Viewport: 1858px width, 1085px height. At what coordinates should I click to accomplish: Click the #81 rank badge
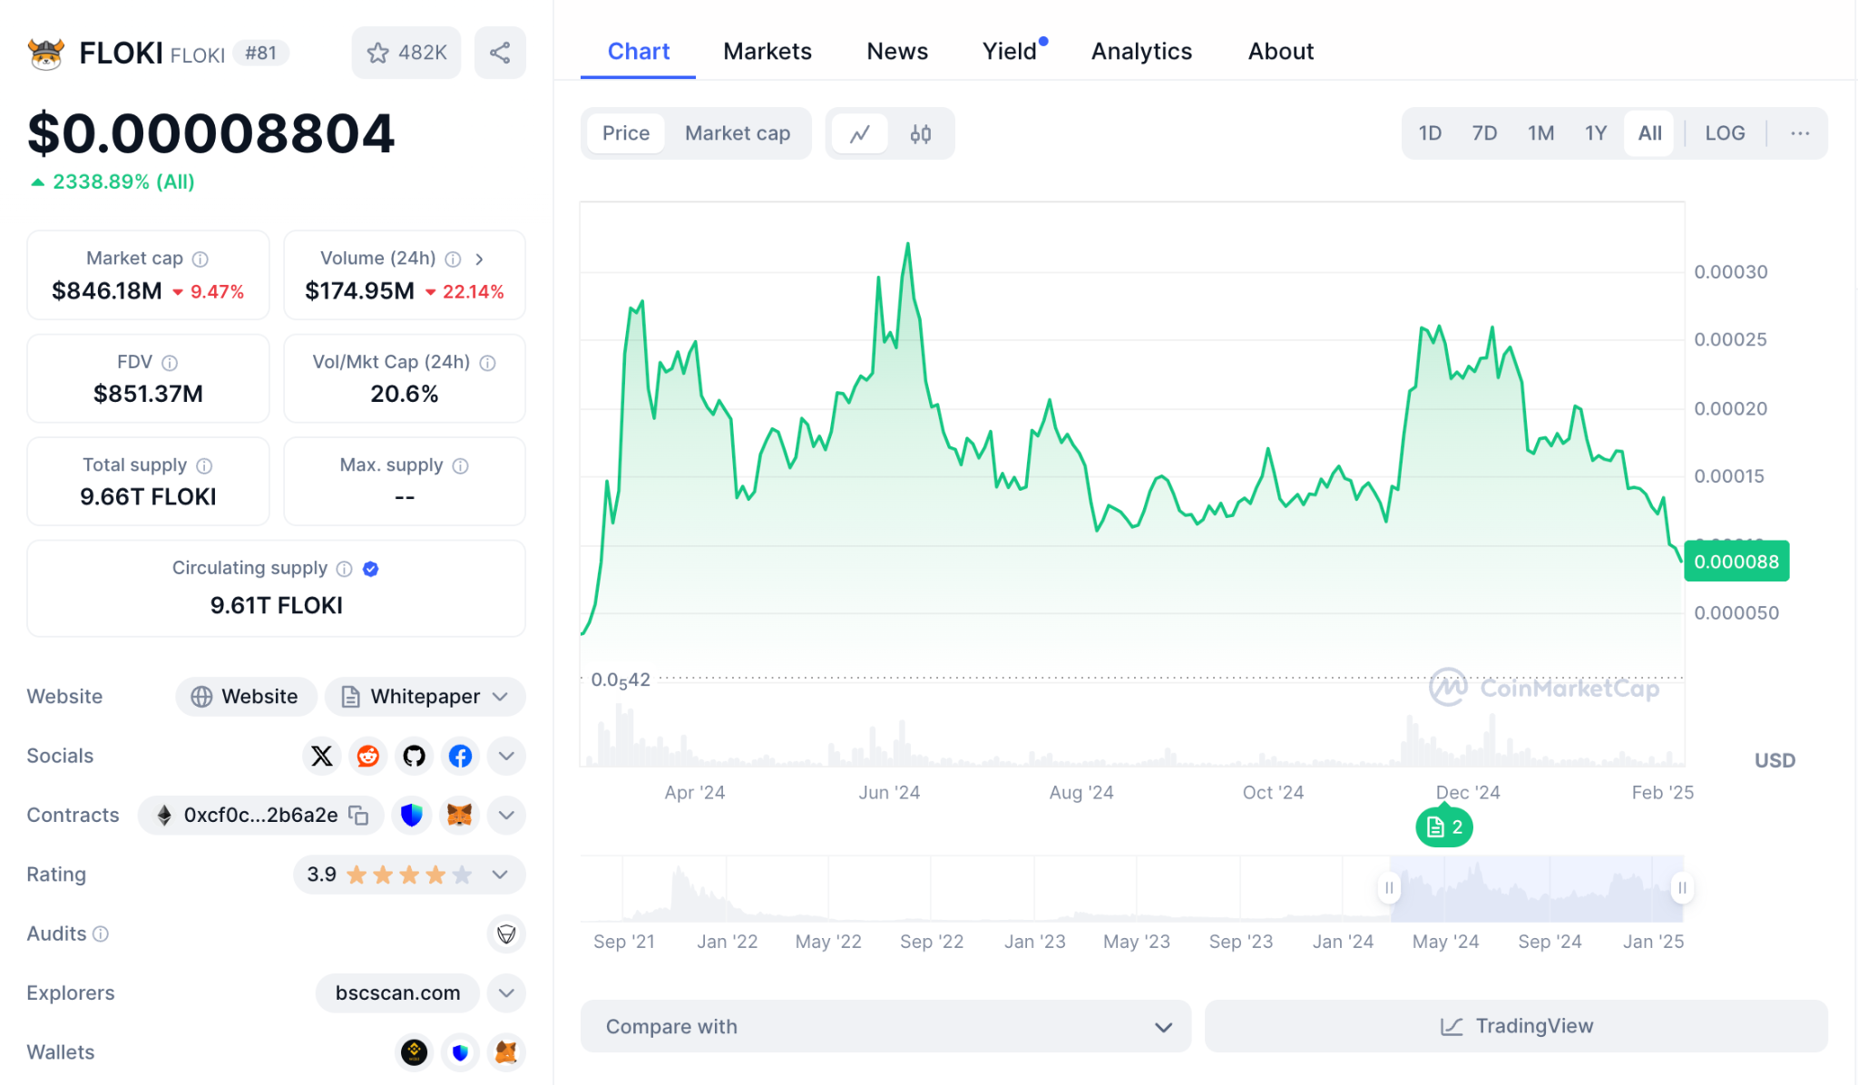coord(260,54)
